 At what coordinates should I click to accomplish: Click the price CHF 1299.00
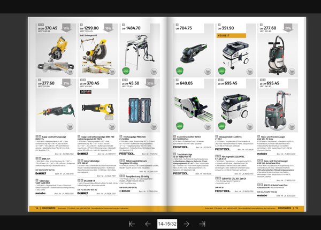click(x=89, y=28)
